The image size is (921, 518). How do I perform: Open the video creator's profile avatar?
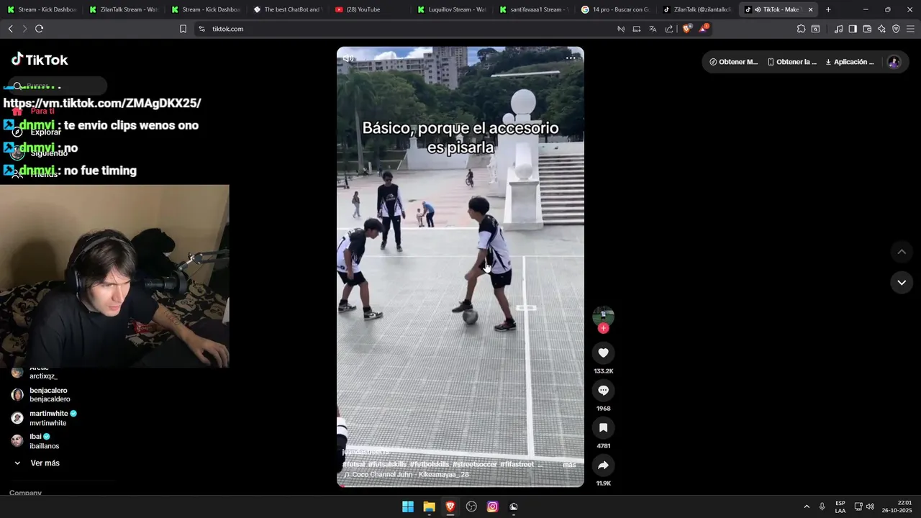point(603,315)
